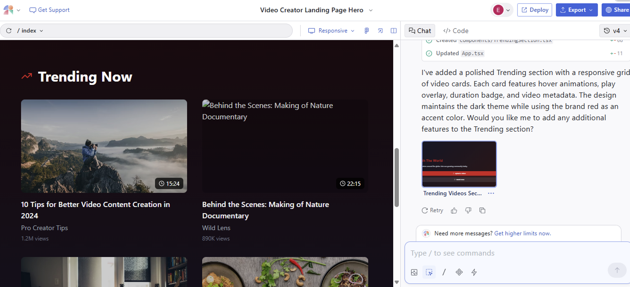This screenshot has height=287, width=630.
Task: Click the attach image icon in chat input
Action: [x=414, y=272]
